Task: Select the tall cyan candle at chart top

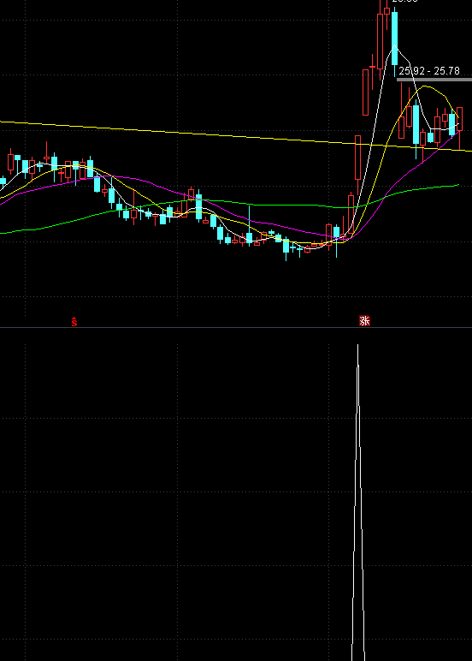Action: click(x=394, y=38)
